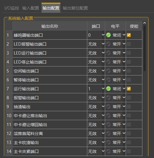Click gray level indicator for 空闲输出端口
The width and height of the screenshot is (154, 158).
point(108,71)
